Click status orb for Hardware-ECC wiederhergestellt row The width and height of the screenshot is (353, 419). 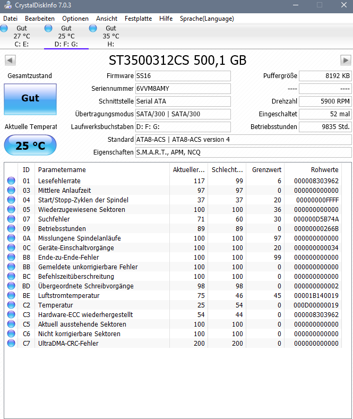pos(11,314)
